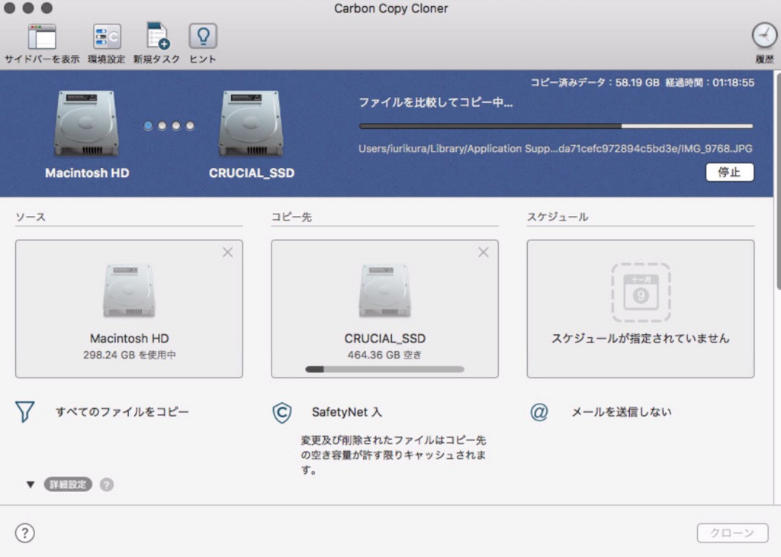Click the 経過時間 01:18:55 elapsed time text

[x=709, y=82]
